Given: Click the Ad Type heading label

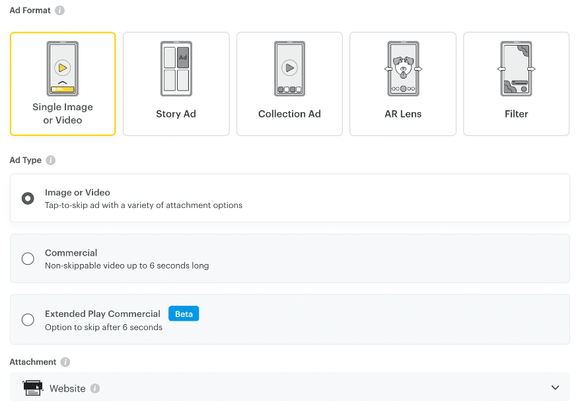Looking at the screenshot, I should [26, 160].
